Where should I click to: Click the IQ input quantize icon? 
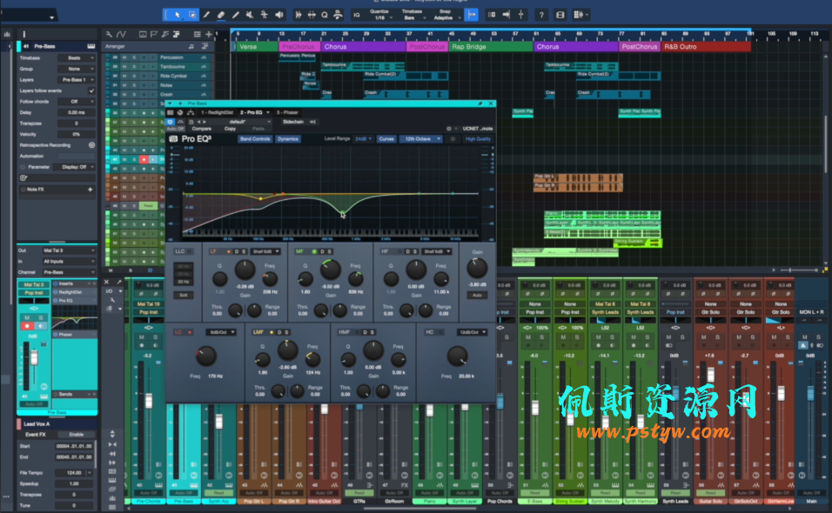click(x=357, y=15)
